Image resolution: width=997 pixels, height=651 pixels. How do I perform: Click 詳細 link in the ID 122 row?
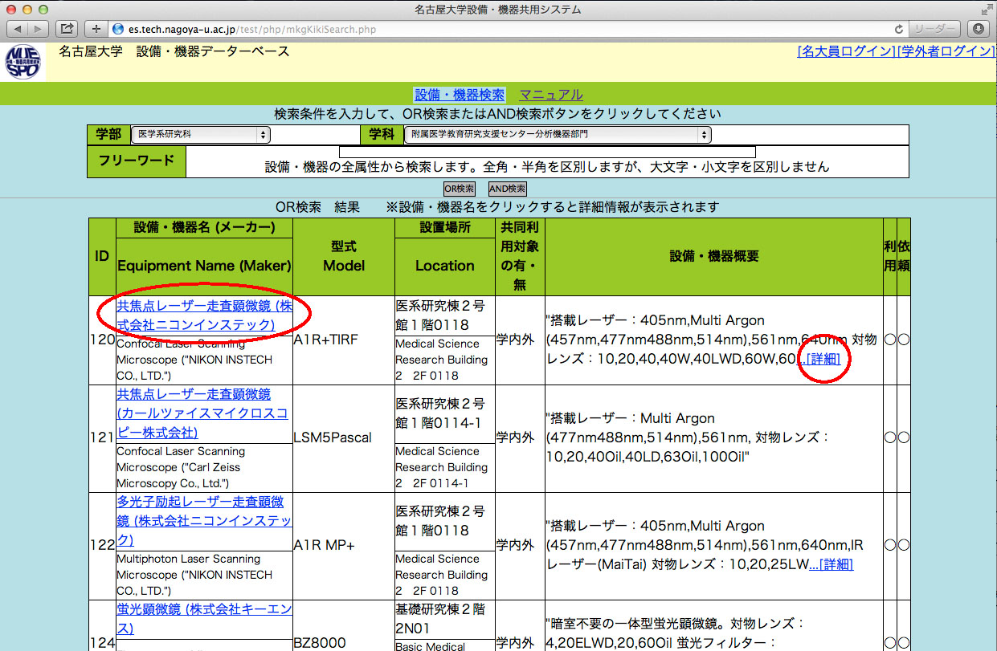[836, 564]
